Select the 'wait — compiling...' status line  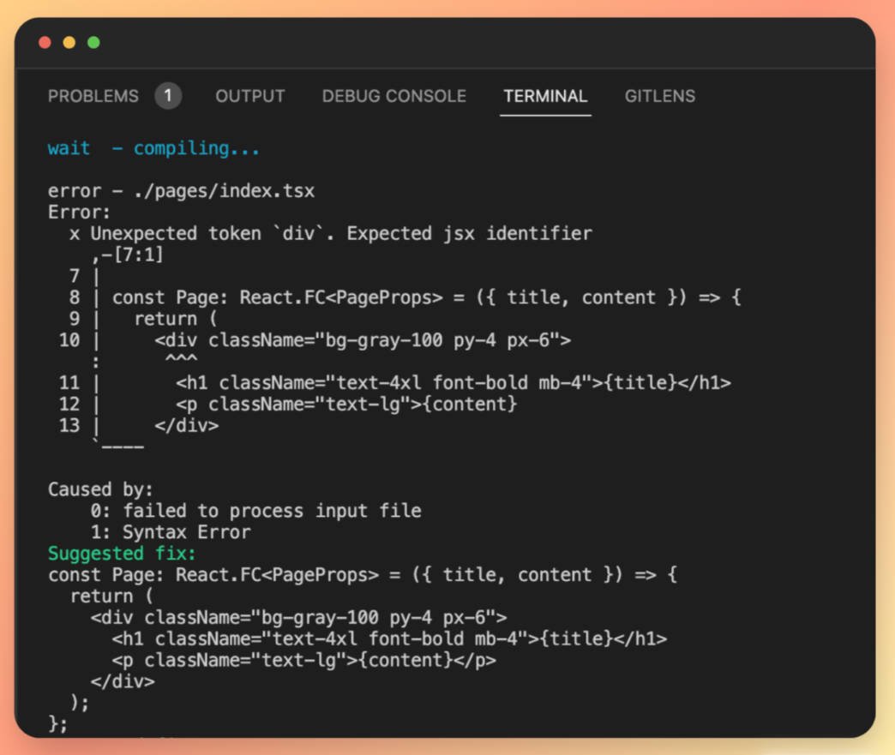pos(153,147)
